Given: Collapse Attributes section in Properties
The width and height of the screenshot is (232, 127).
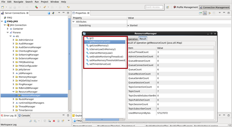Looking at the screenshot, I should 73,22.
